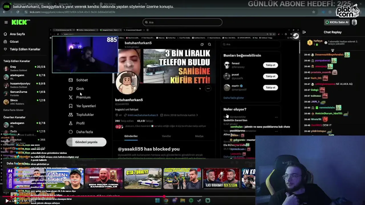Open Chrome from the taskbar

click(166, 200)
